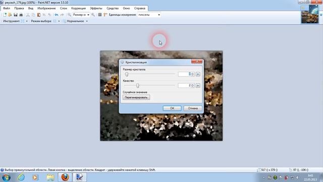Image resolution: width=323 pixels, height=182 pixels.
Task: Reset crystal size to default
Action: (x=198, y=74)
